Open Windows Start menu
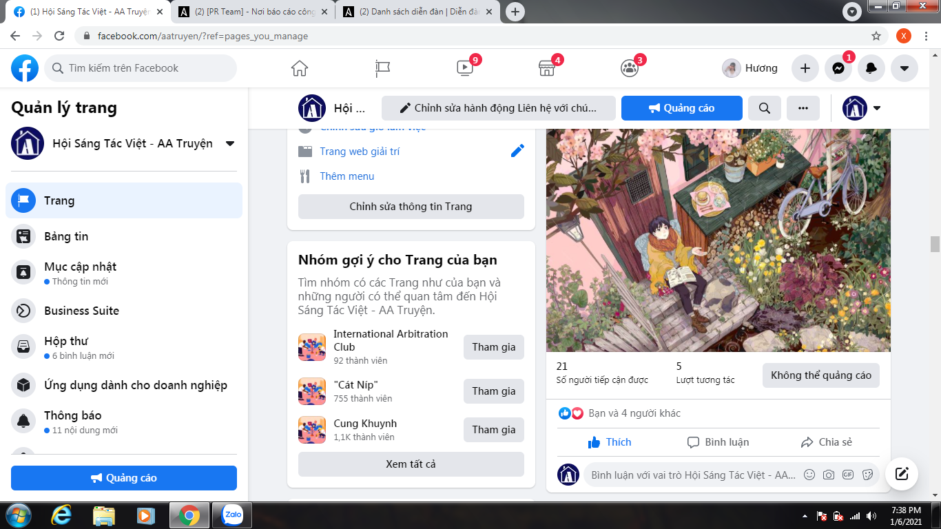Viewport: 941px width, 529px height. coord(18,515)
